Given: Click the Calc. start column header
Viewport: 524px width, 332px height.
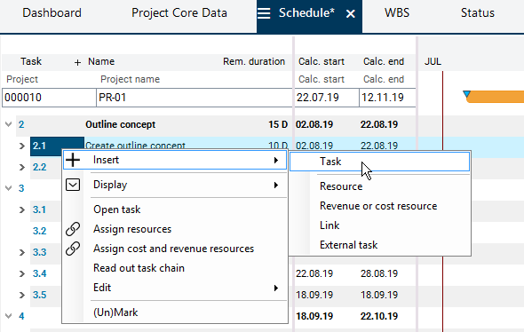Looking at the screenshot, I should (322, 61).
